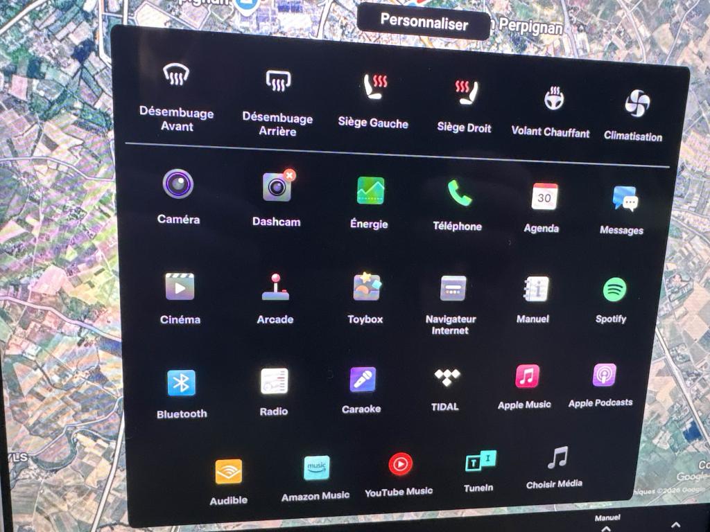Click the satellite map background
This screenshot has height=532, width=710.
55,277
